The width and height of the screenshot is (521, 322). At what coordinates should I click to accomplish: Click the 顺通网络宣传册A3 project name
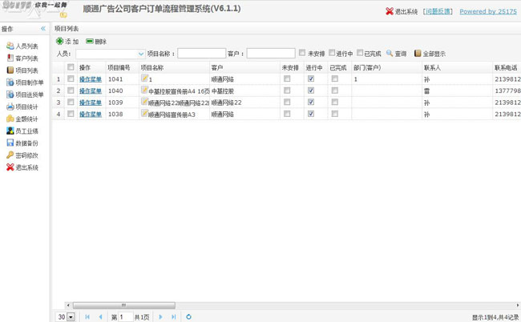pyautogui.click(x=172, y=115)
